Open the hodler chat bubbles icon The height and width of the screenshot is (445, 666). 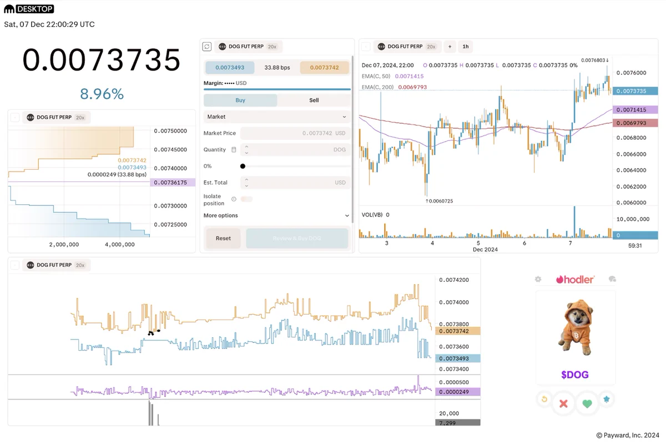click(x=612, y=279)
